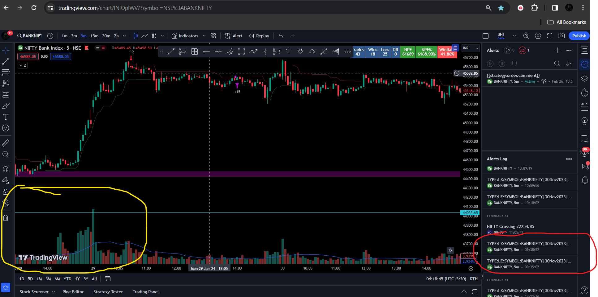This screenshot has height=297, width=598.
Task: Toggle stay in drawing mode
Action: tap(6, 181)
